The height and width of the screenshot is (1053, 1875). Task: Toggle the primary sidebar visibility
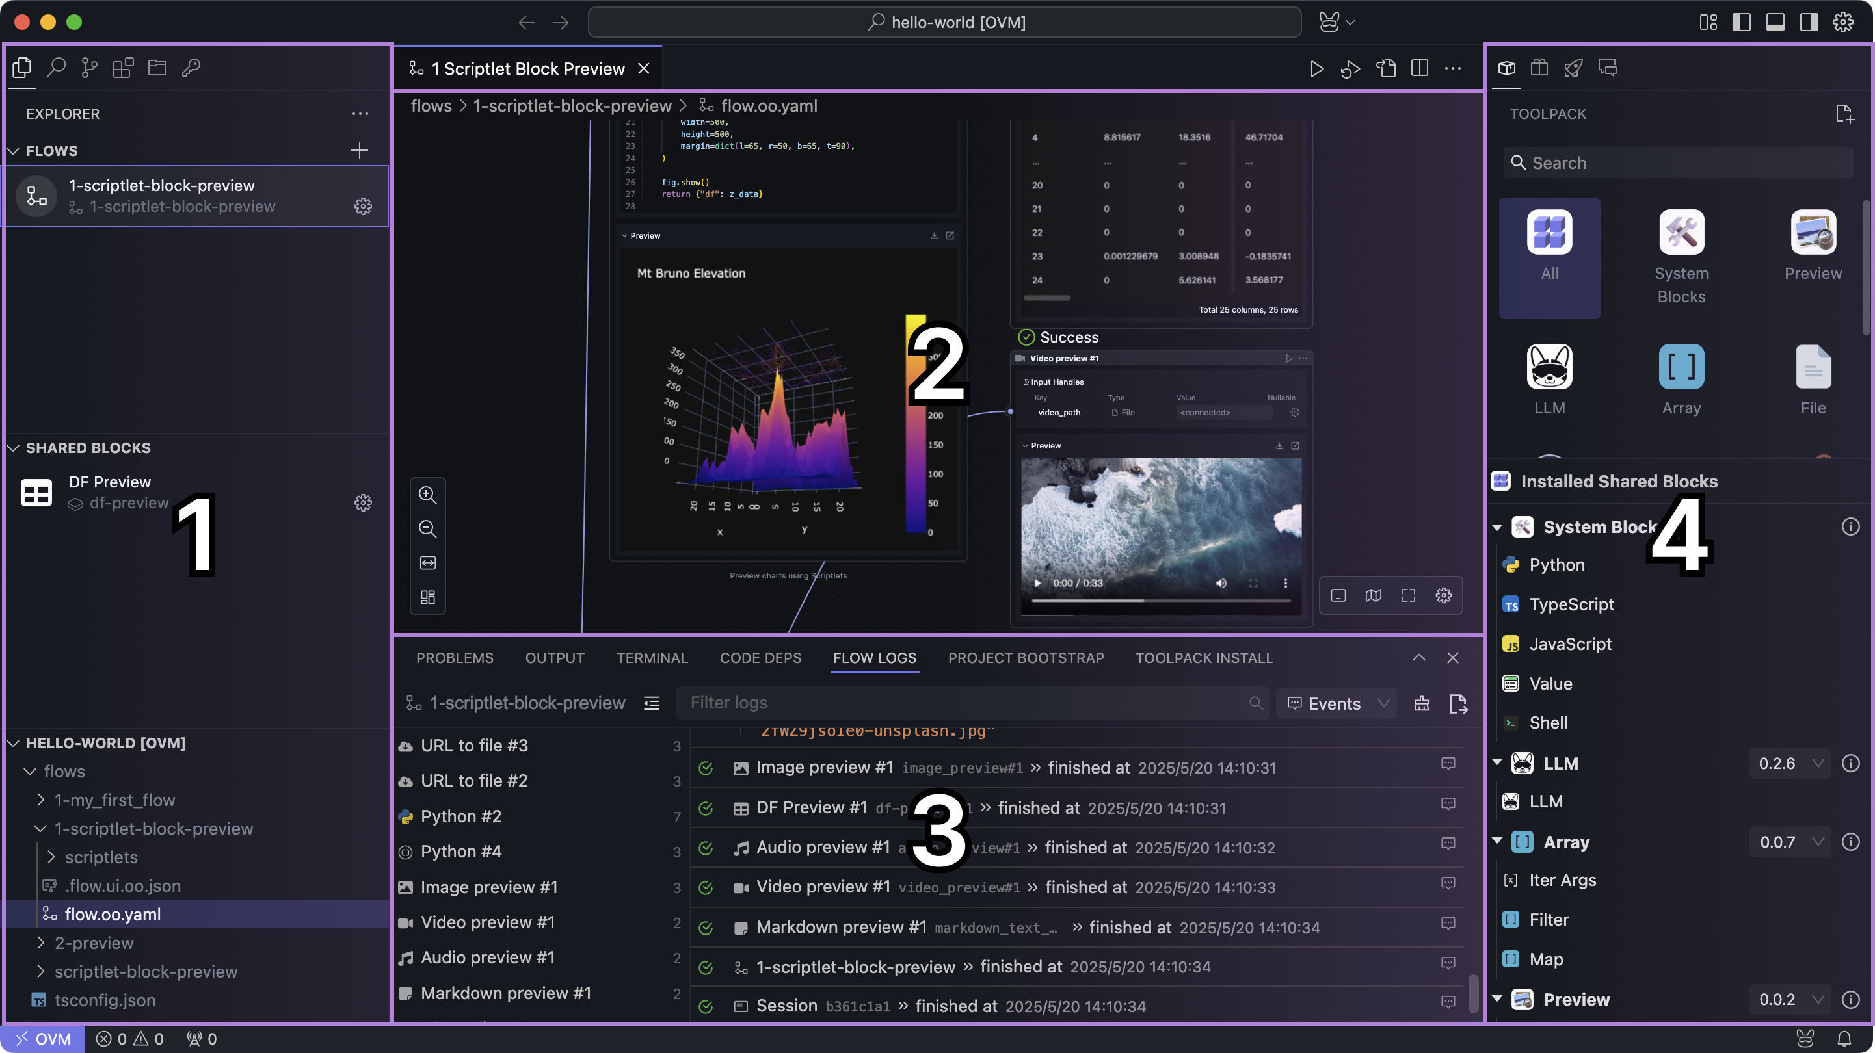(1741, 22)
